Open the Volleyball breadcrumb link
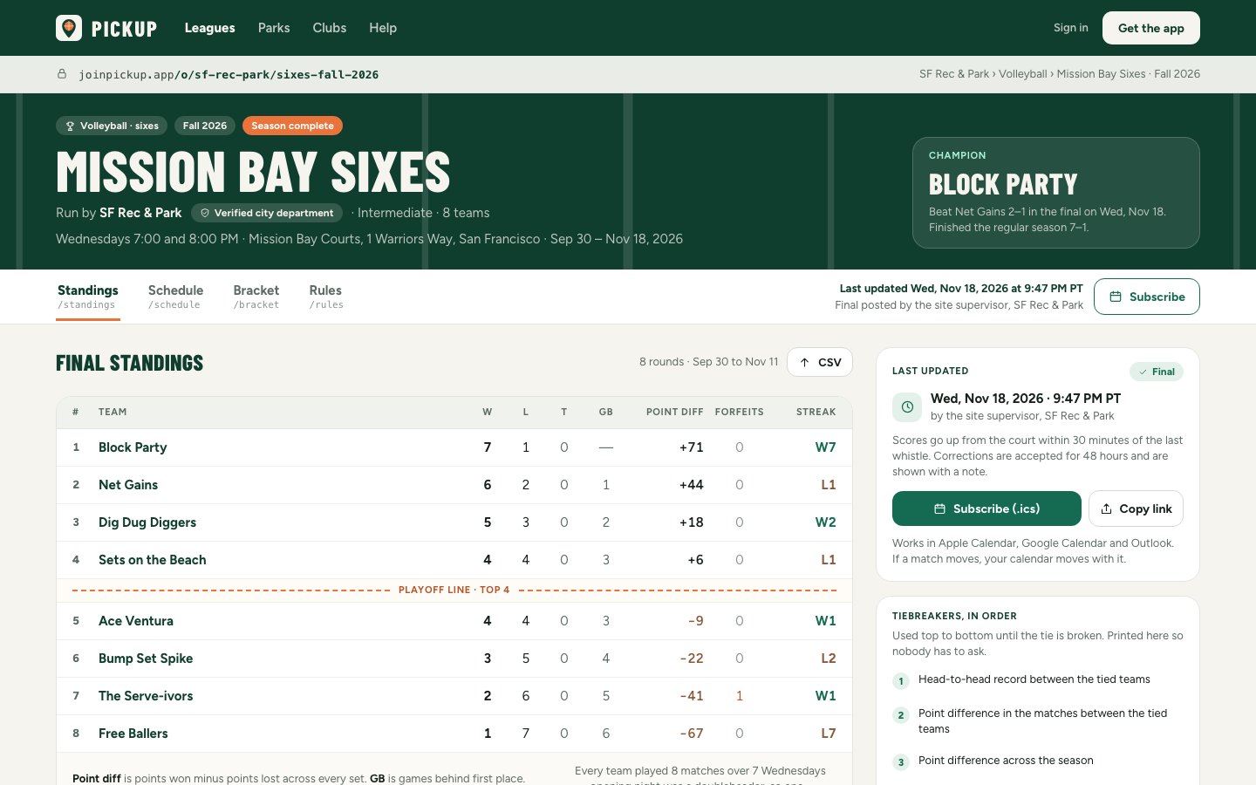The width and height of the screenshot is (1256, 785). point(1022,74)
